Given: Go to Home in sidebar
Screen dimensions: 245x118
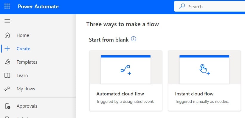Looking at the screenshot, I should (x=23, y=35).
